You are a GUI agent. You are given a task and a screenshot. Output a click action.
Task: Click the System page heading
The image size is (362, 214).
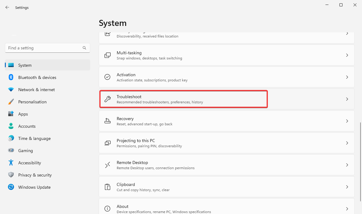click(113, 23)
